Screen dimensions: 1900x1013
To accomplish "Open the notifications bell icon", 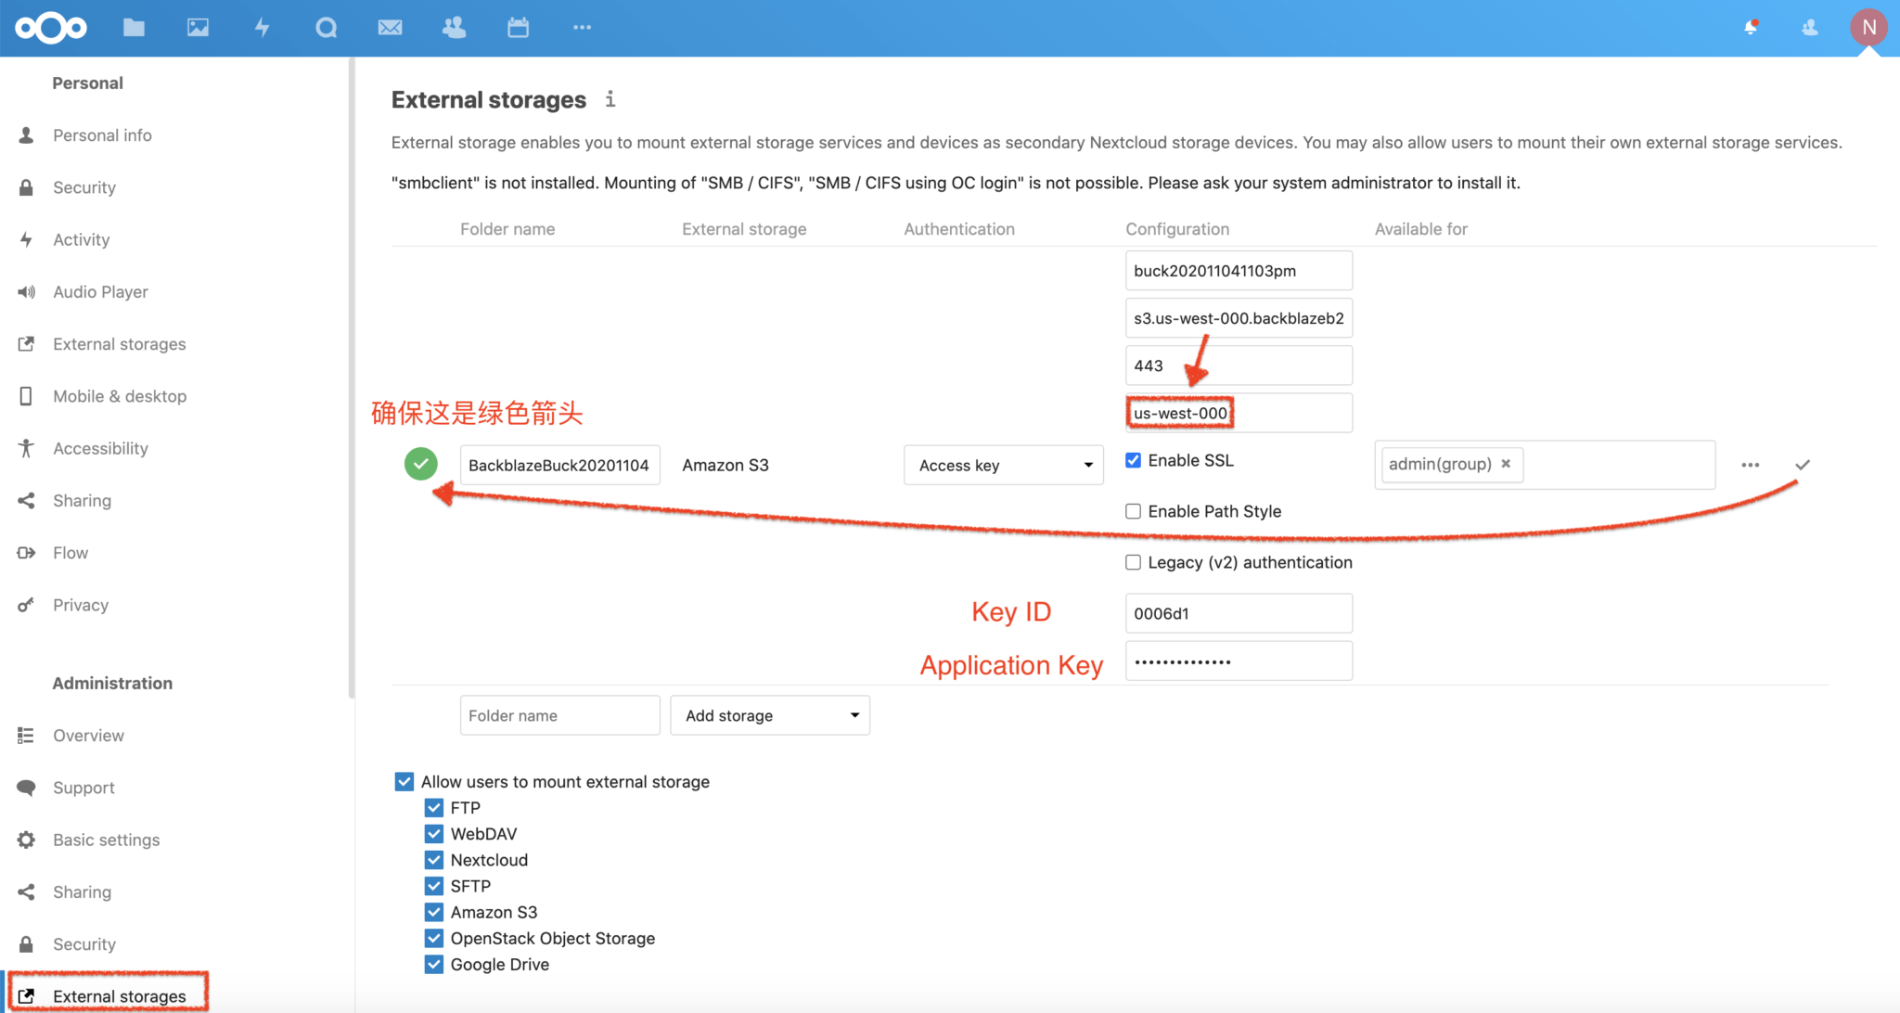I will 1751,28.
